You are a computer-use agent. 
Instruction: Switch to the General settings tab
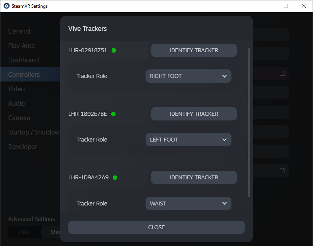point(19,31)
